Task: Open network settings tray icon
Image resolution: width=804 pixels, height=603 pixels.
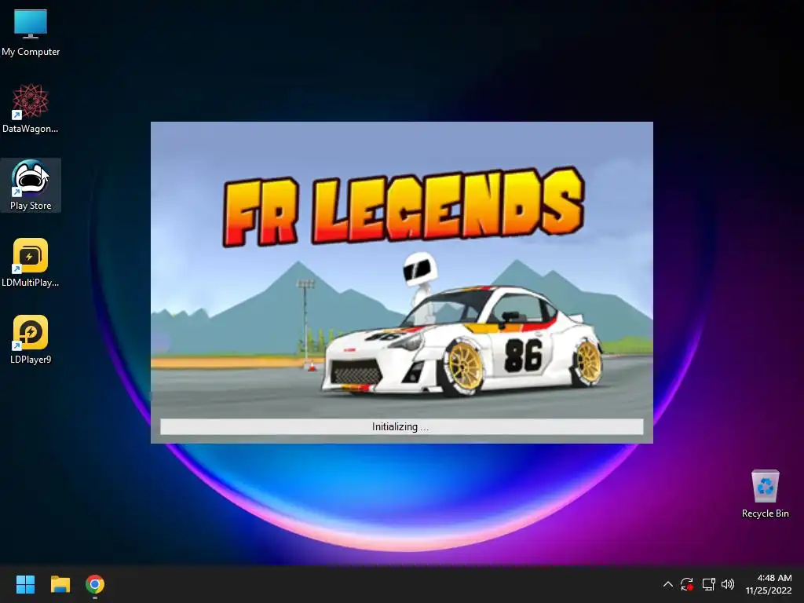Action: point(709,584)
